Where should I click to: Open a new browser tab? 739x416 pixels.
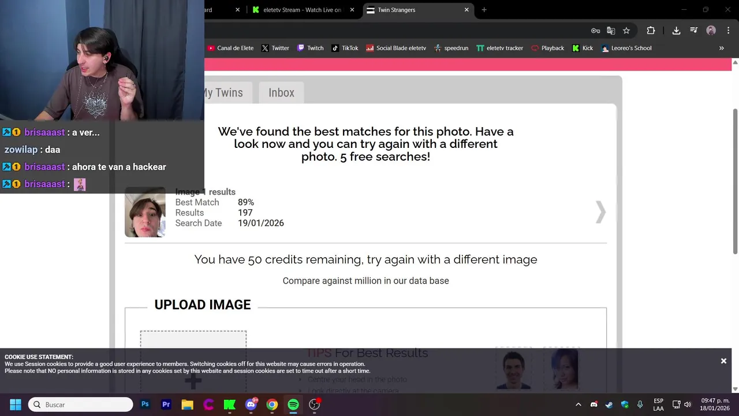click(484, 10)
